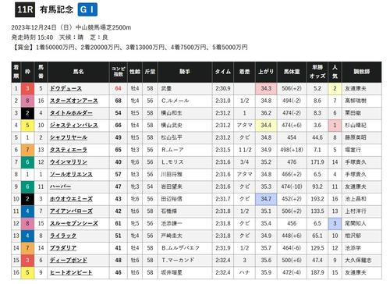Open horse link スルーセブンシーズ
Viewport: 390px width, 284px height.
[74, 223]
